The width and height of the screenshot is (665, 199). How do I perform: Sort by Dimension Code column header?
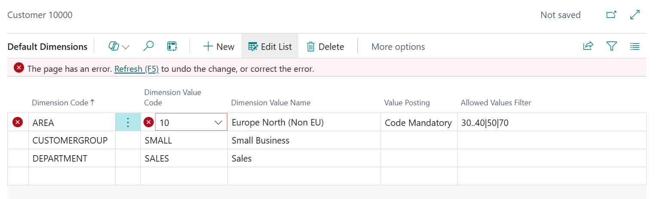63,103
